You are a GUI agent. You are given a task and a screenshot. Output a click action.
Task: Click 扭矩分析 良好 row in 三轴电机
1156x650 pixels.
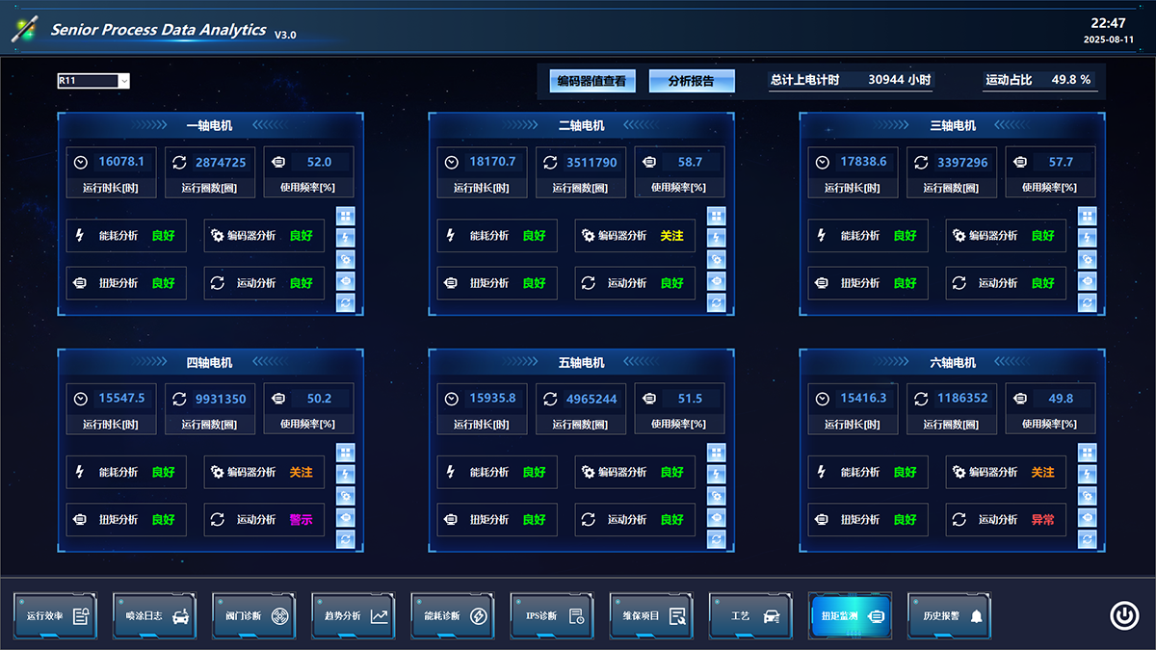868,283
